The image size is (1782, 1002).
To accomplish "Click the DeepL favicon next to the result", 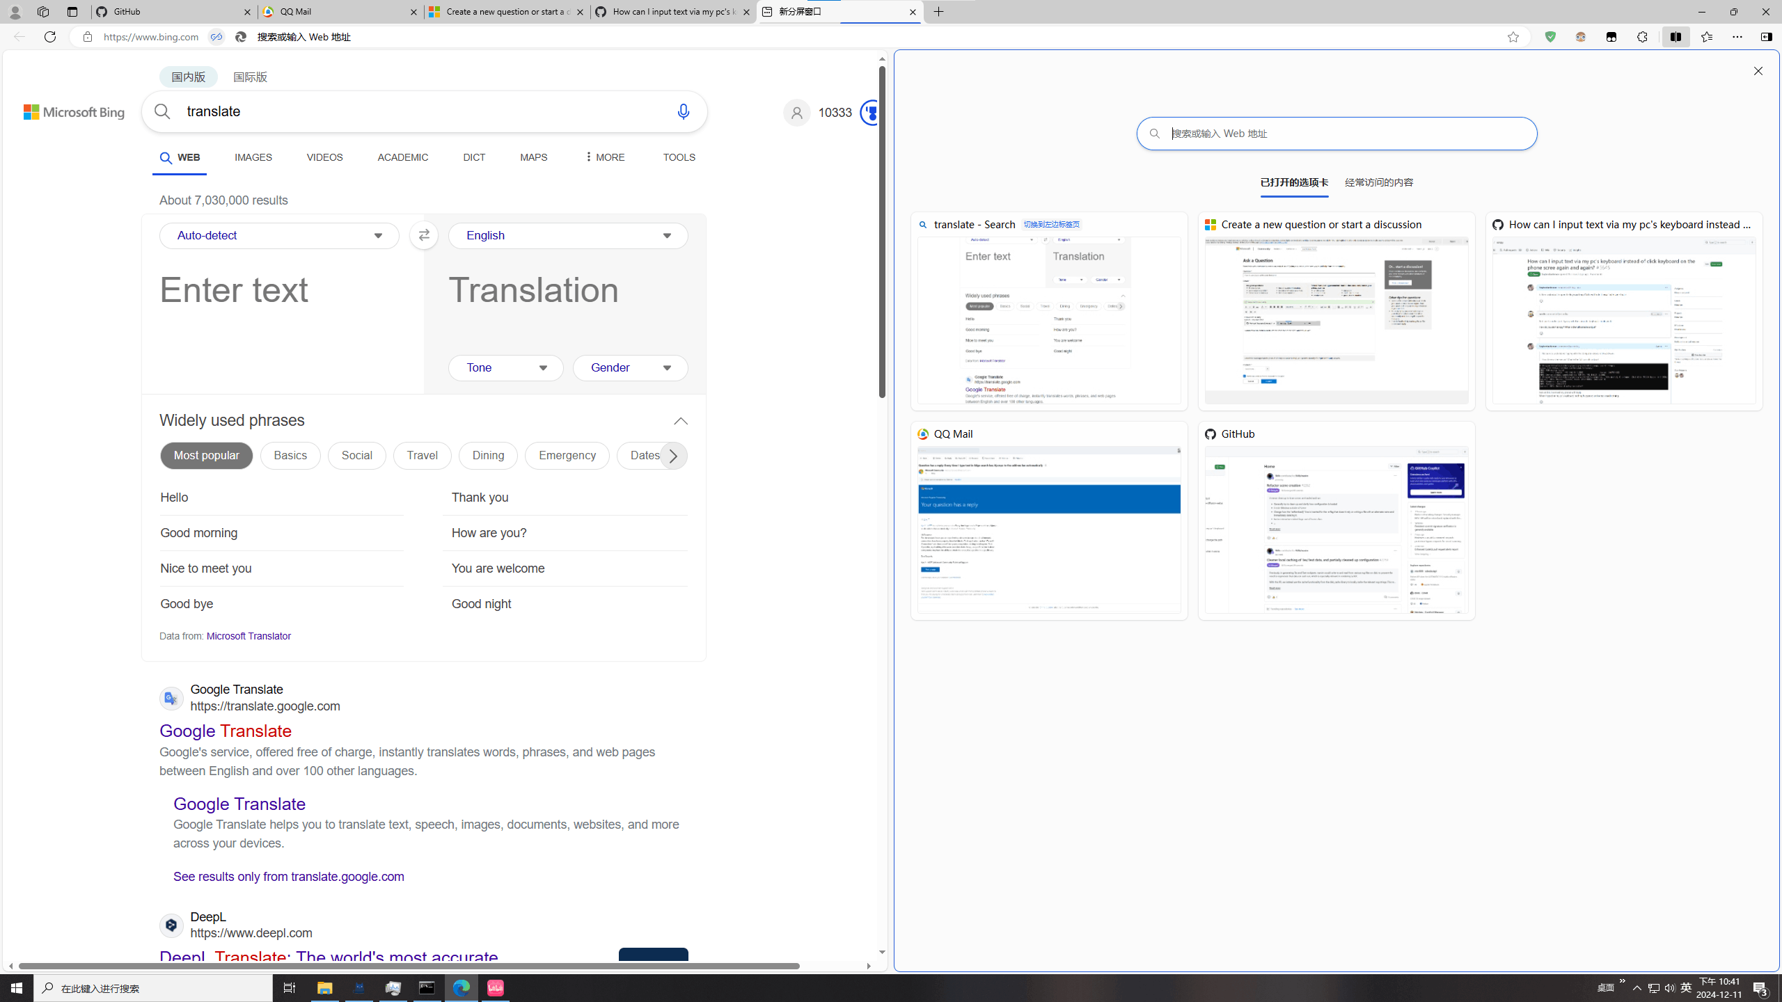I will click(x=171, y=925).
